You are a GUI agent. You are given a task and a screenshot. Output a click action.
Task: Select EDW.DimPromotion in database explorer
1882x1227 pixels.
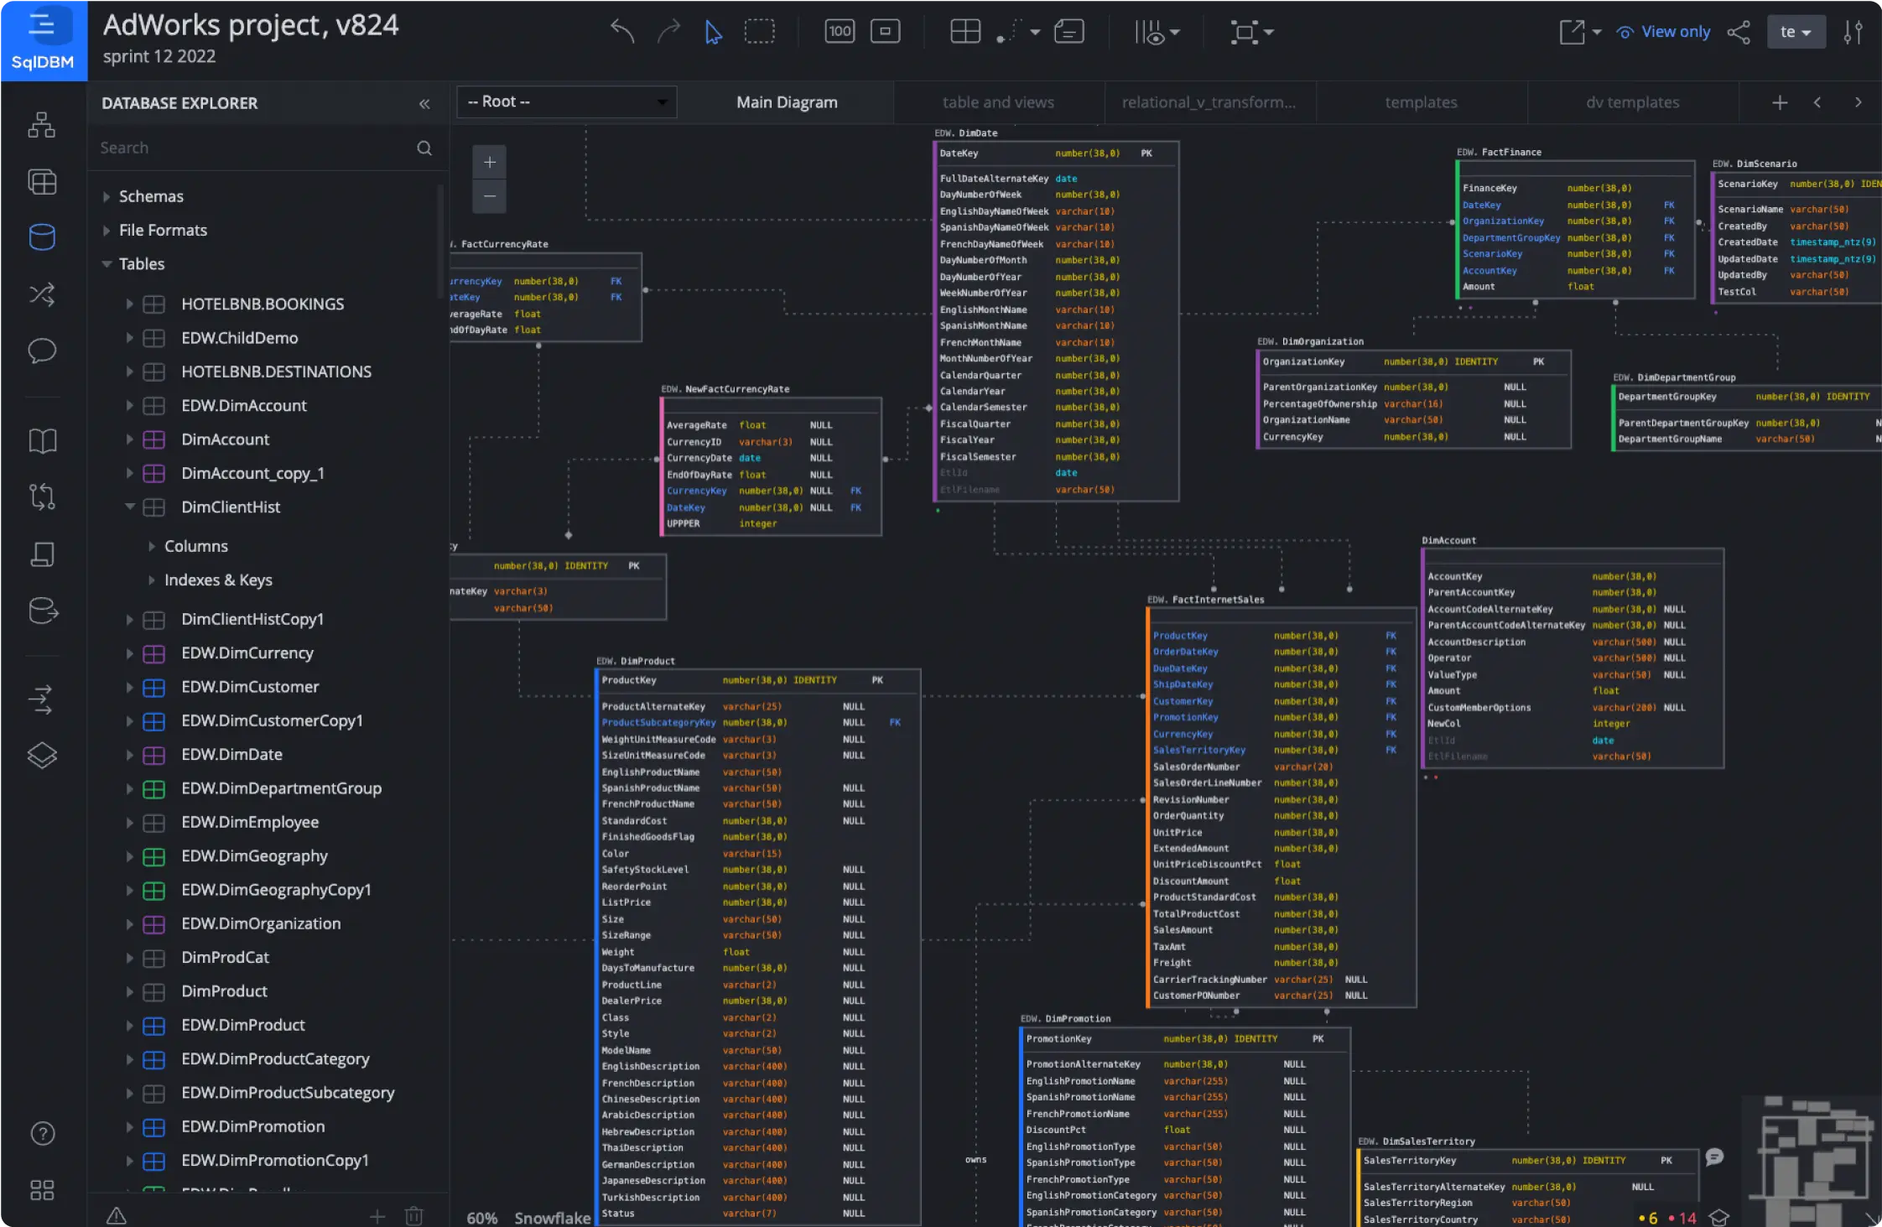tap(252, 1126)
